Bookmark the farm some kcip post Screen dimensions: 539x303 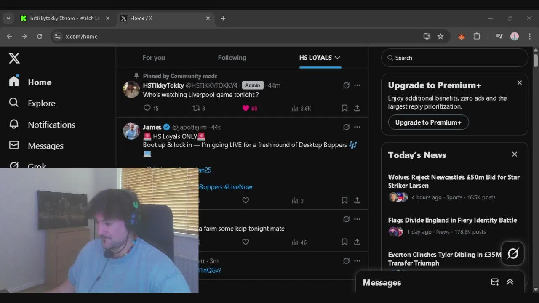(344, 242)
